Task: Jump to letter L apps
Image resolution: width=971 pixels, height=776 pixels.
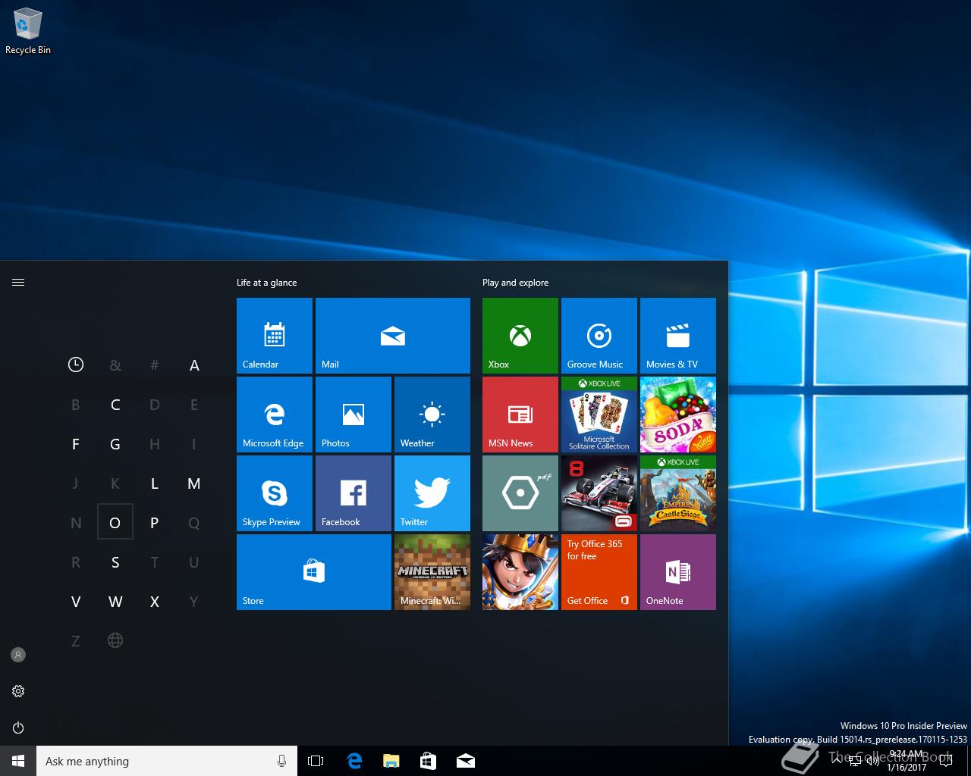Action: click(155, 483)
